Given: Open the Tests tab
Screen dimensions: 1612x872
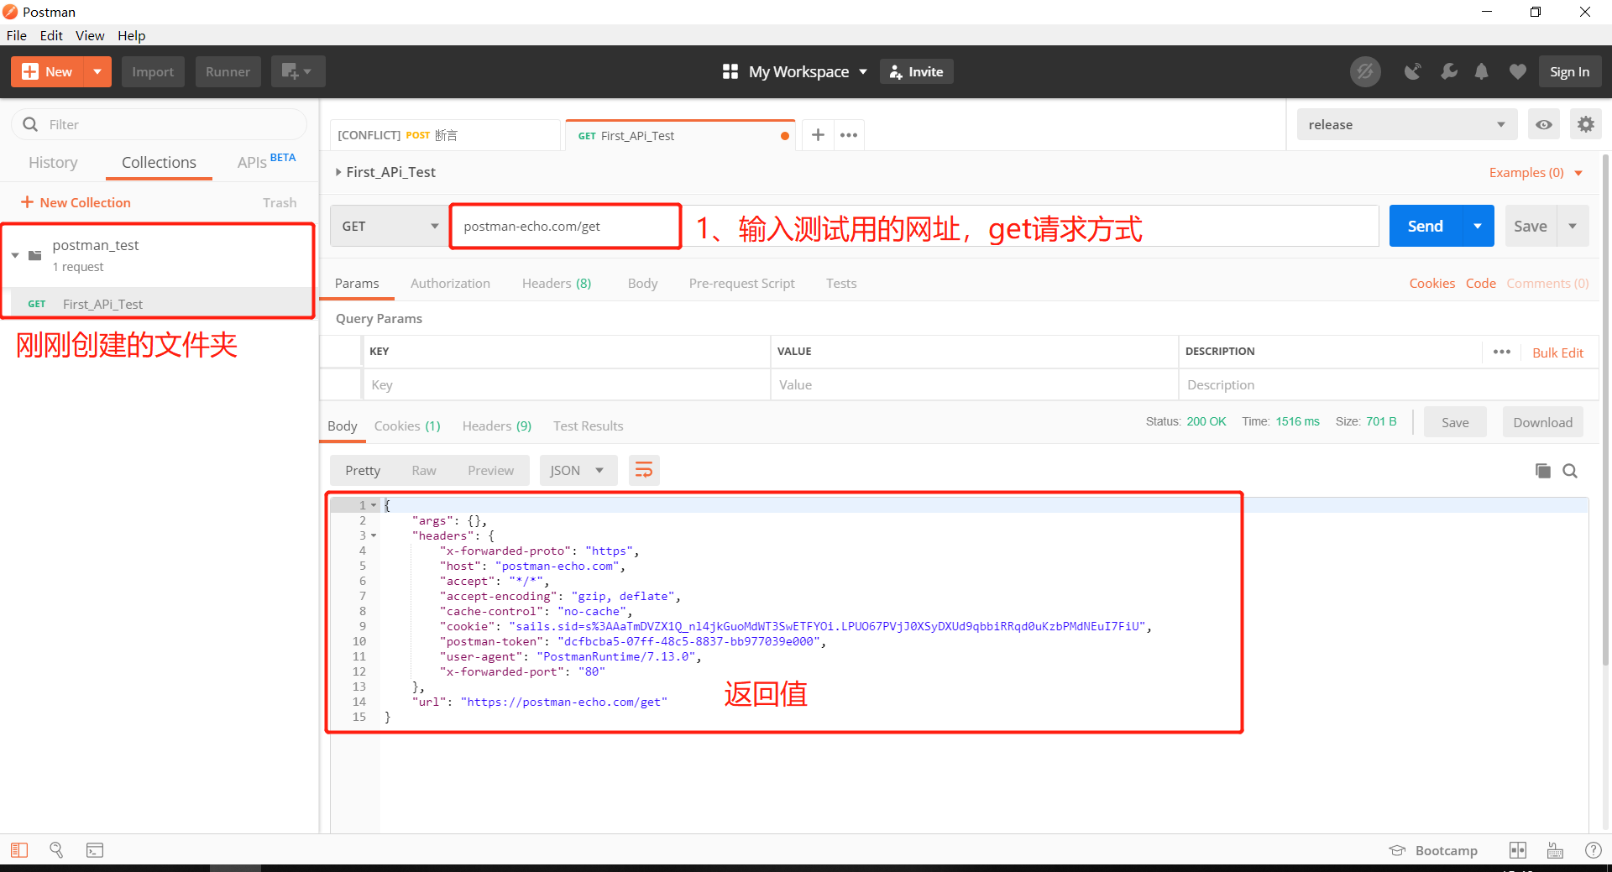Looking at the screenshot, I should pos(841,284).
